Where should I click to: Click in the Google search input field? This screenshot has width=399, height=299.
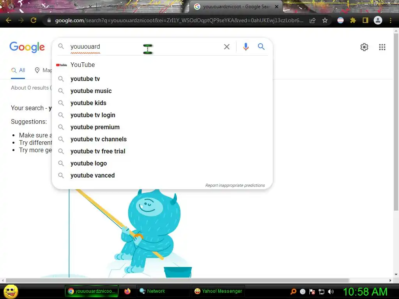click(x=145, y=47)
